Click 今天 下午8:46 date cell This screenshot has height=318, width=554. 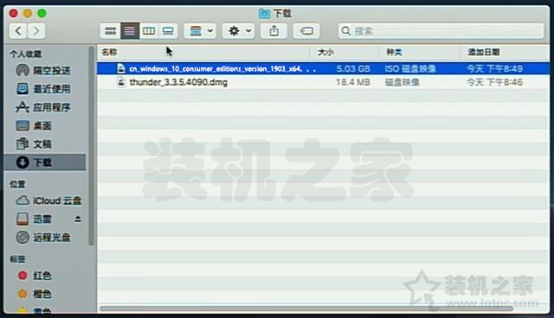tap(494, 82)
